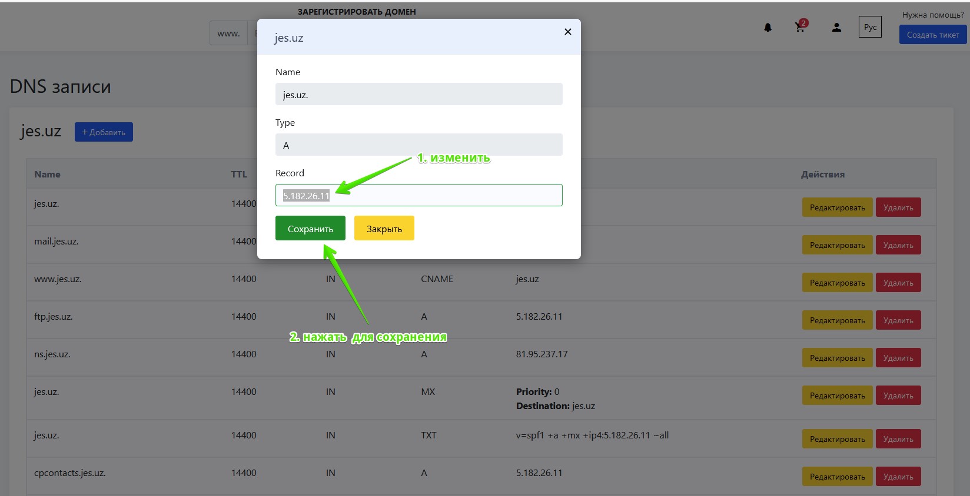Edit the TXT spf1 record
The height and width of the screenshot is (496, 970).
837,439
